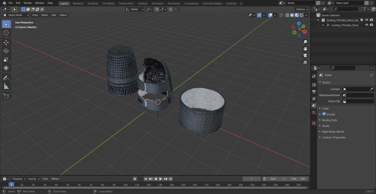The image size is (376, 194).
Task: Open the Playback dropdown in timeline
Action: pos(19,179)
